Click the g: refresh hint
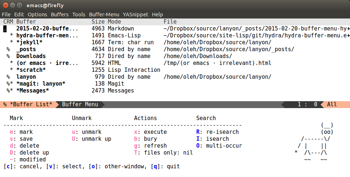 [150, 146]
